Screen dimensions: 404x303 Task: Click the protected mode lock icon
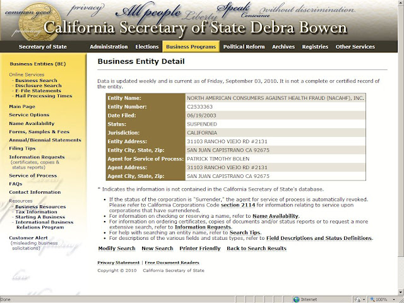tap(358, 299)
